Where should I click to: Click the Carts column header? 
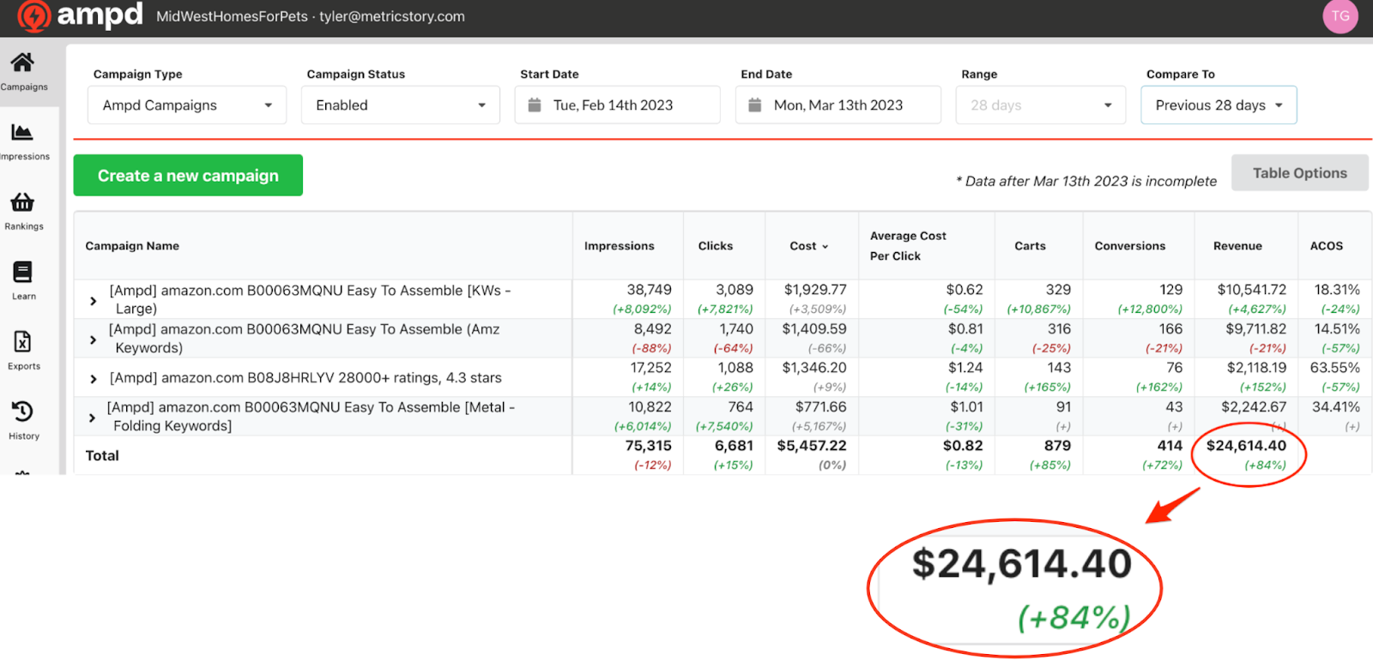point(1030,246)
